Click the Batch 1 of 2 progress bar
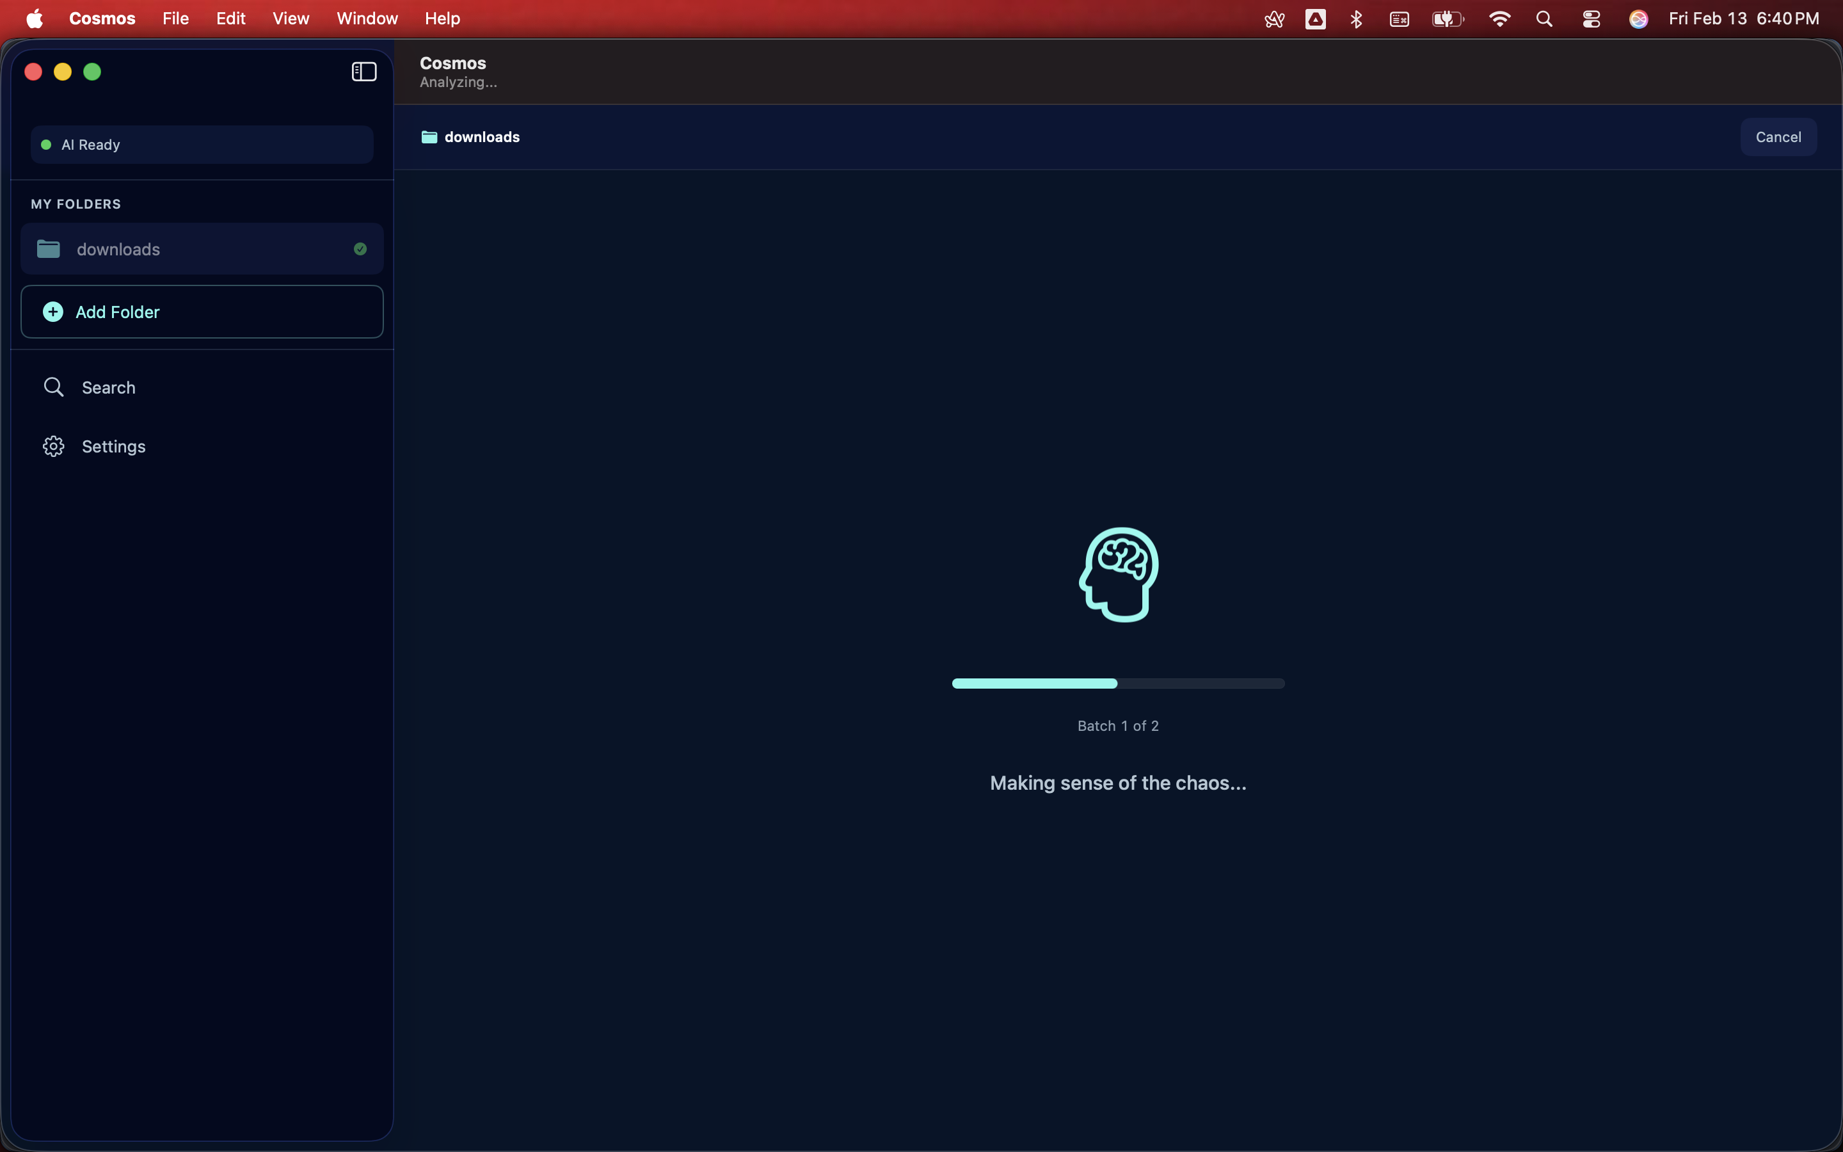The width and height of the screenshot is (1843, 1152). tap(1117, 684)
